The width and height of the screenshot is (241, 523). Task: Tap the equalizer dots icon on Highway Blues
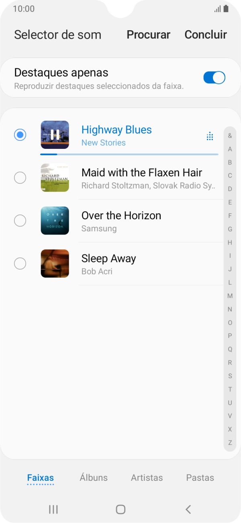(210, 136)
